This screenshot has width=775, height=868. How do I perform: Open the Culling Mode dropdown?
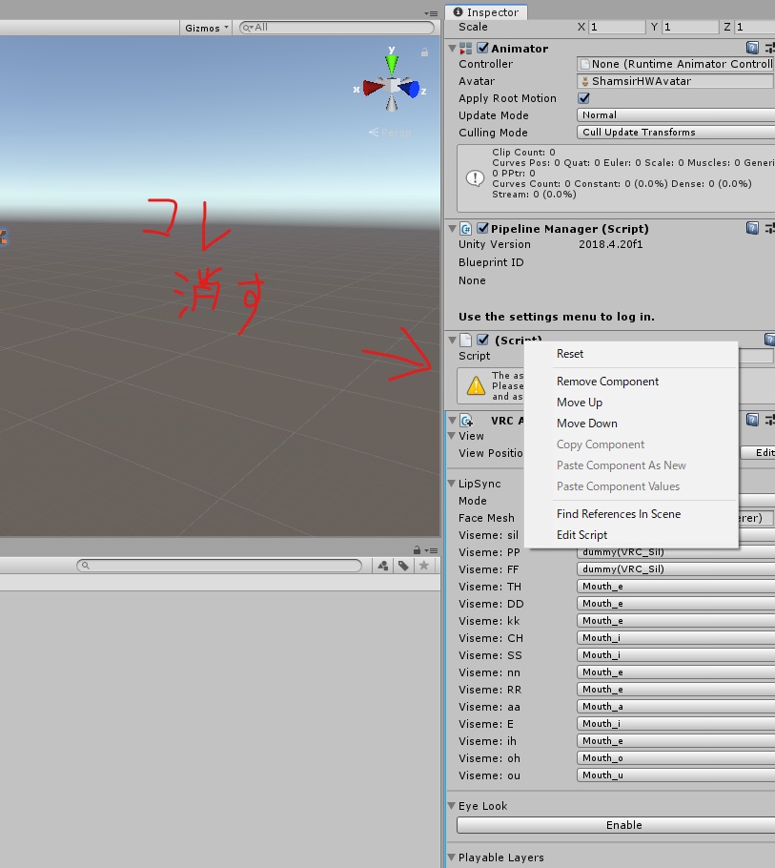point(676,133)
